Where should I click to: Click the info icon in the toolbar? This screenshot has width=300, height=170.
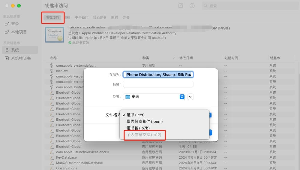coord(192,6)
